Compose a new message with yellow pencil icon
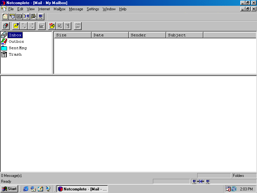Viewport: 257px width, 193px height. tap(16, 26)
